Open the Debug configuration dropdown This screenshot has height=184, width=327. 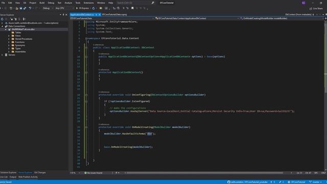[x=48, y=8]
